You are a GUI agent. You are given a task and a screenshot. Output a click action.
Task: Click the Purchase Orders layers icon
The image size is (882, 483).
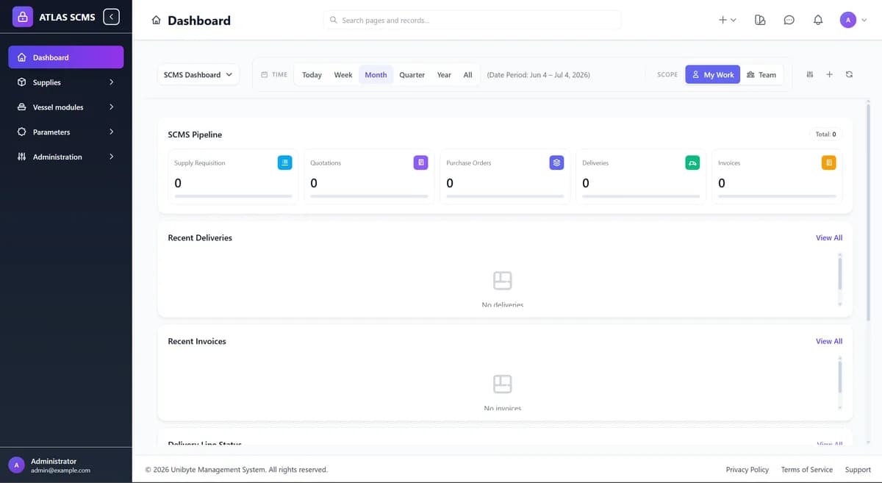coord(556,162)
